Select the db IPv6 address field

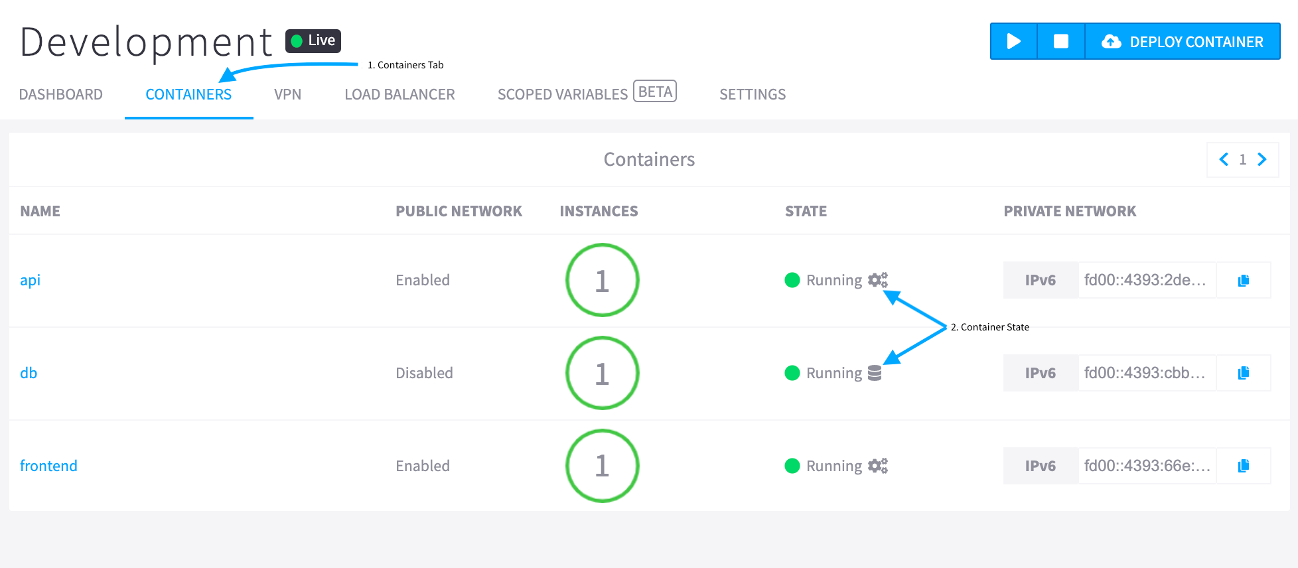pyautogui.click(x=1147, y=373)
